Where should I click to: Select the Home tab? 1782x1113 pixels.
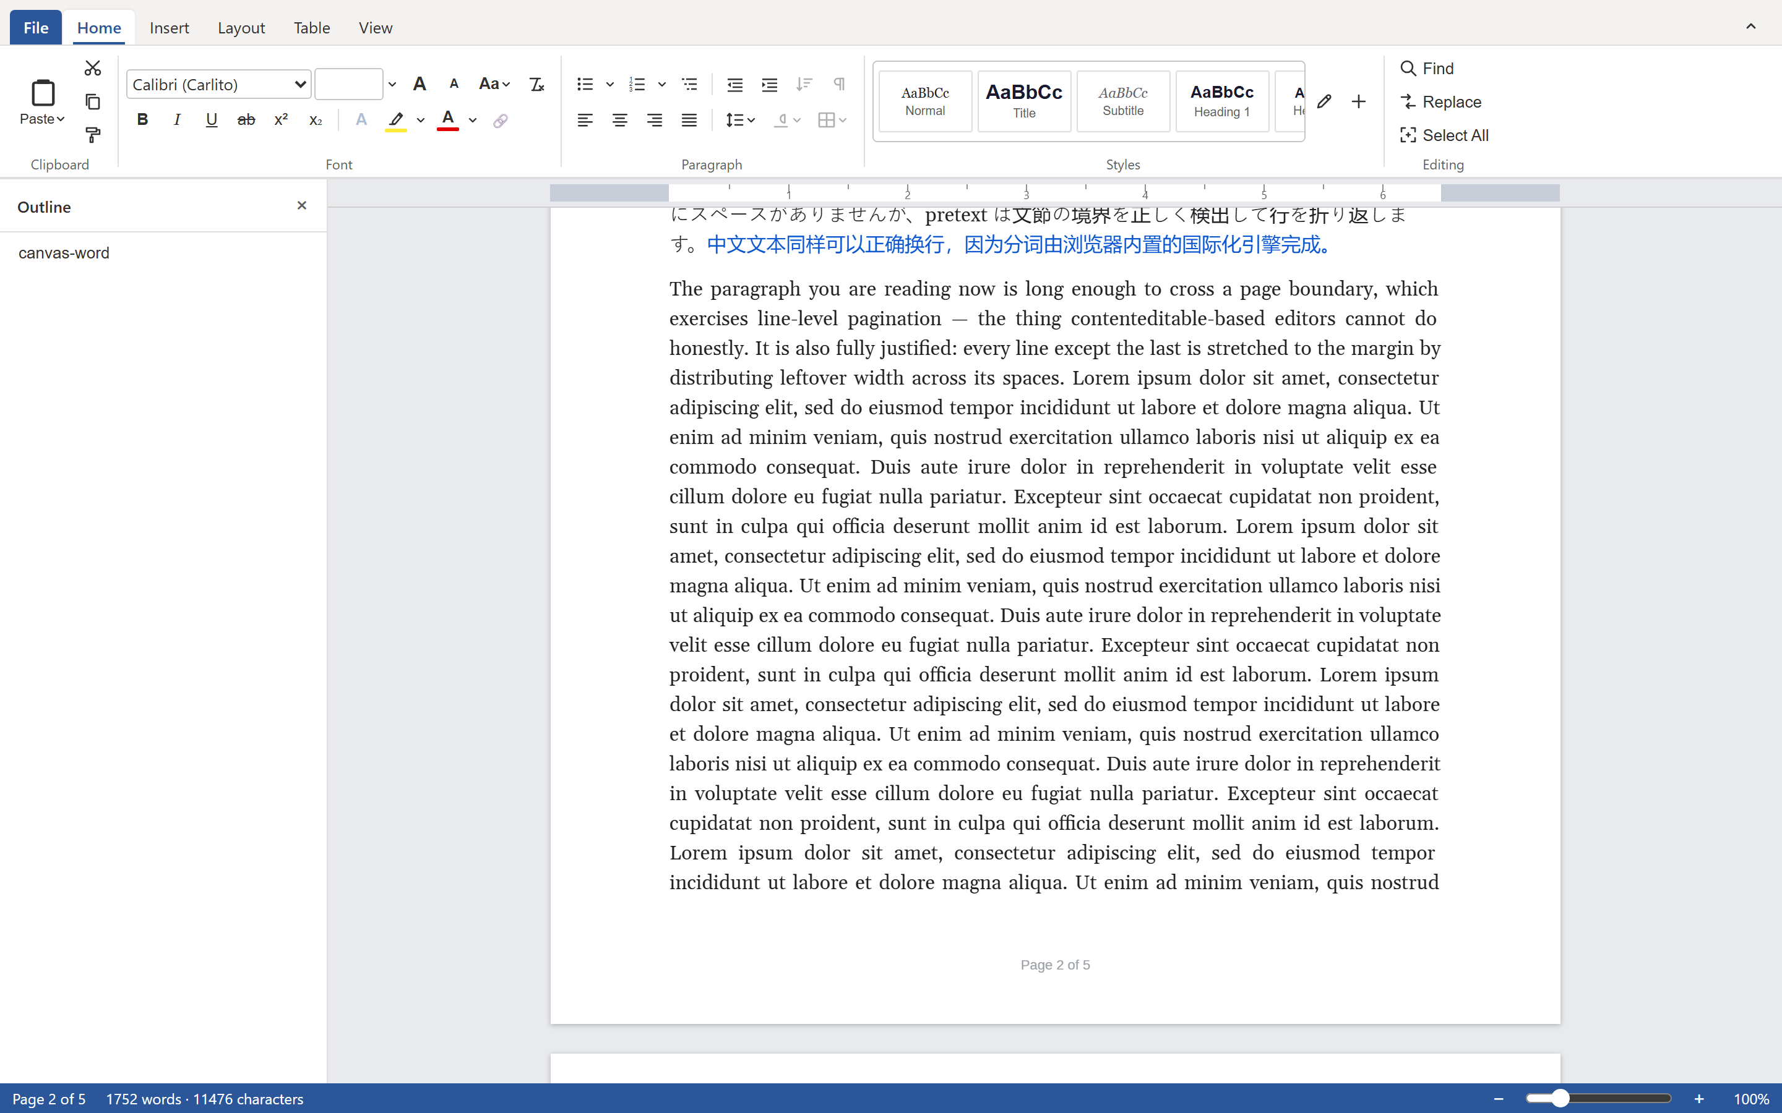(x=98, y=27)
